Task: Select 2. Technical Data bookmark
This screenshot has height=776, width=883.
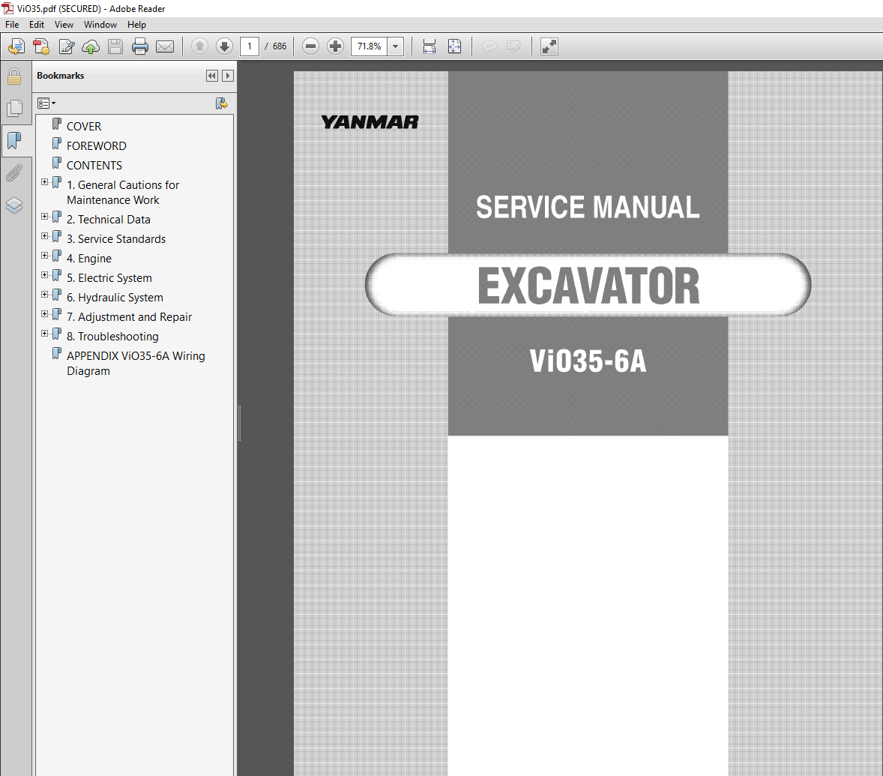Action: coord(109,220)
